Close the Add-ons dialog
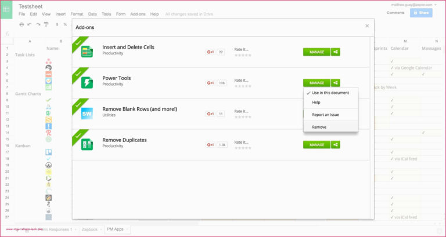This screenshot has height=237, width=446. pyautogui.click(x=367, y=26)
